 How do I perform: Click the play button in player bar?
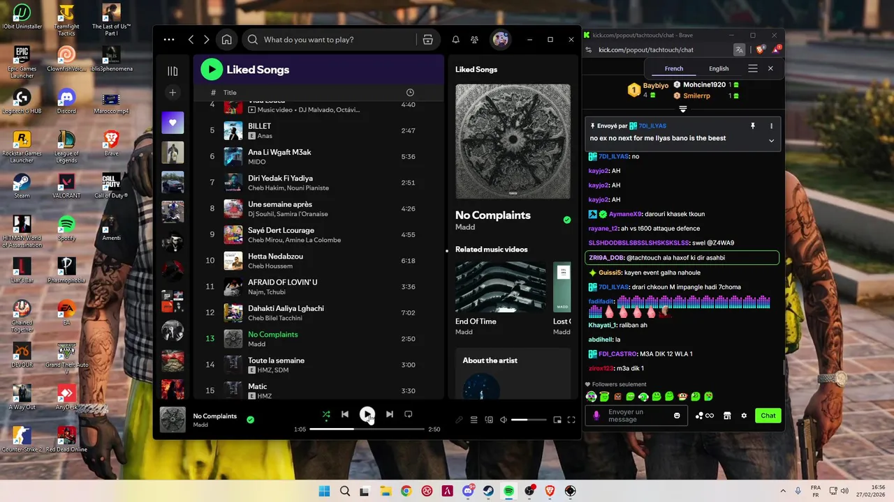[367, 414]
